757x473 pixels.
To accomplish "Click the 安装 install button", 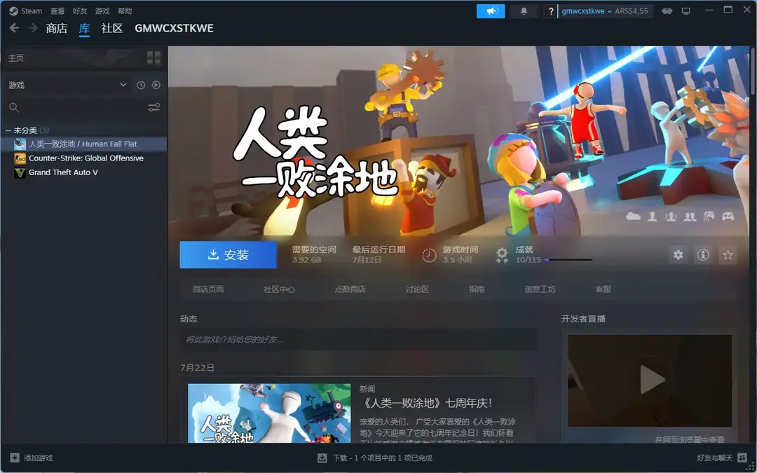I will pyautogui.click(x=229, y=255).
